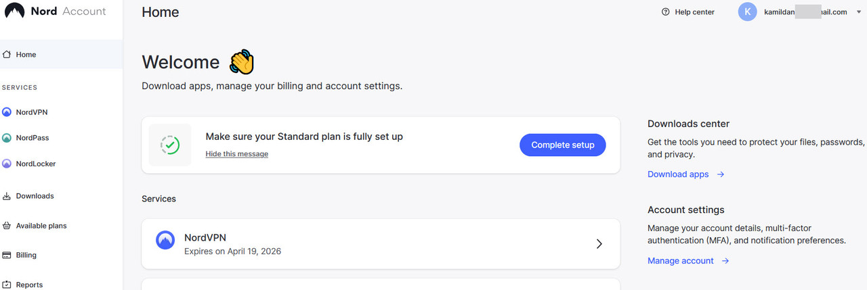867x290 pixels.
Task: Open the account dropdown arrow
Action: (x=859, y=12)
